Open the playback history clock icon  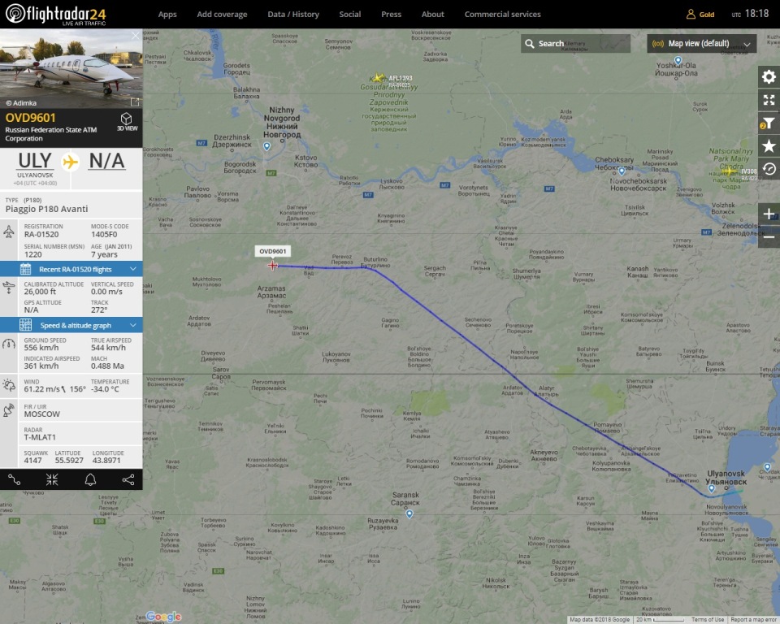coord(769,169)
